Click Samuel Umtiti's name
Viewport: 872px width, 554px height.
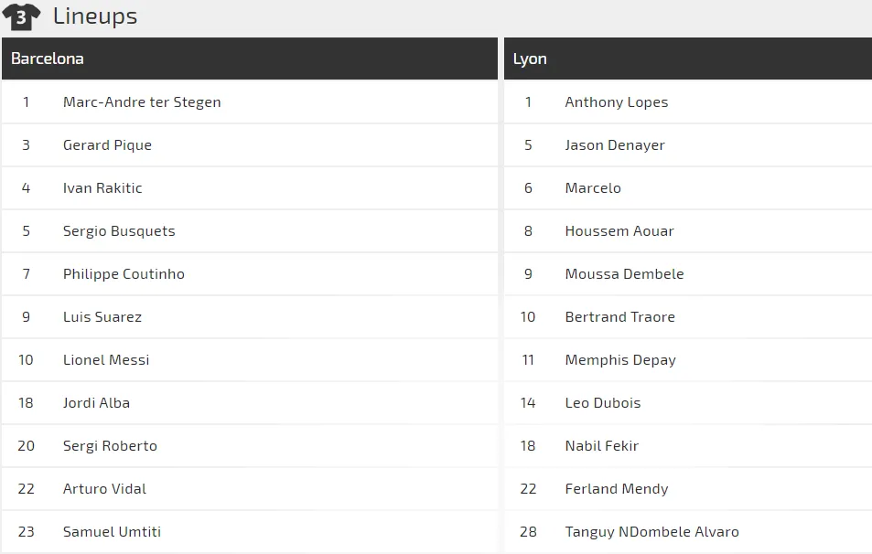(x=112, y=532)
